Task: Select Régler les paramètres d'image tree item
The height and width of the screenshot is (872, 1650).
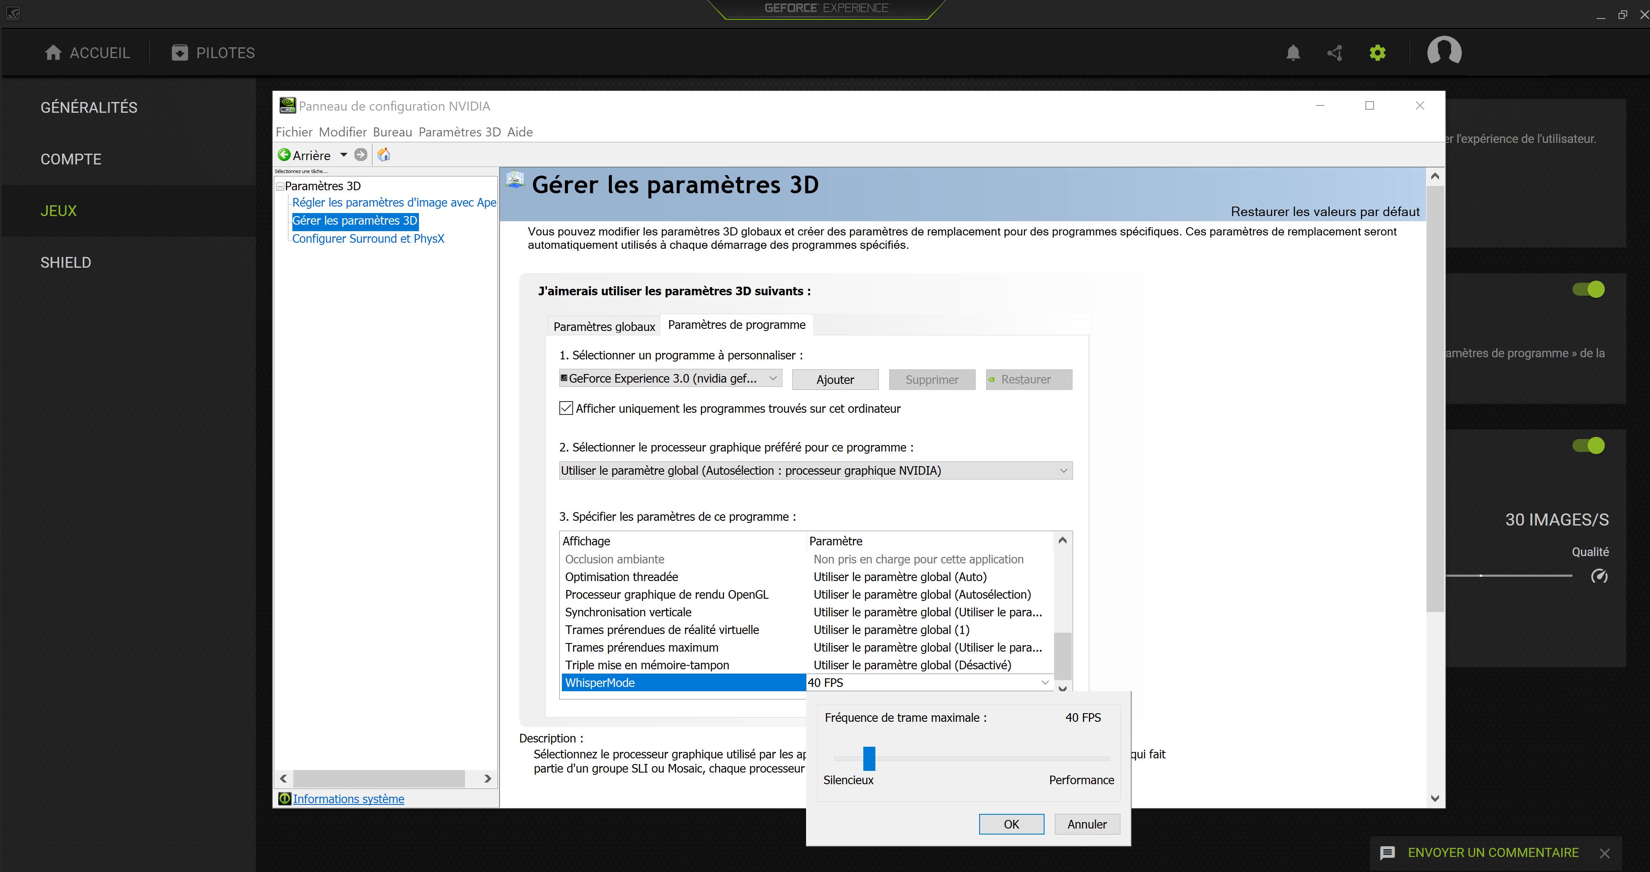Action: pos(394,202)
